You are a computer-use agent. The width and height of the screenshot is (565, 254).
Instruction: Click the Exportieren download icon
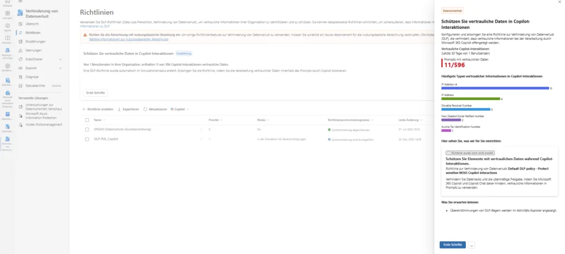pos(119,109)
